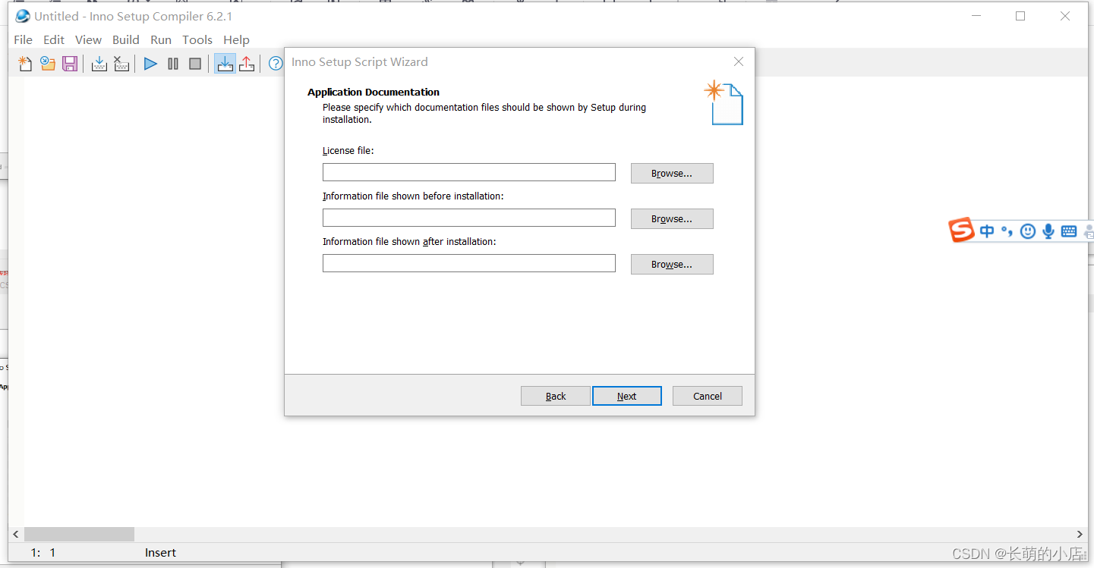This screenshot has width=1094, height=568.
Task: Cancel the Script Wizard
Action: 708,396
